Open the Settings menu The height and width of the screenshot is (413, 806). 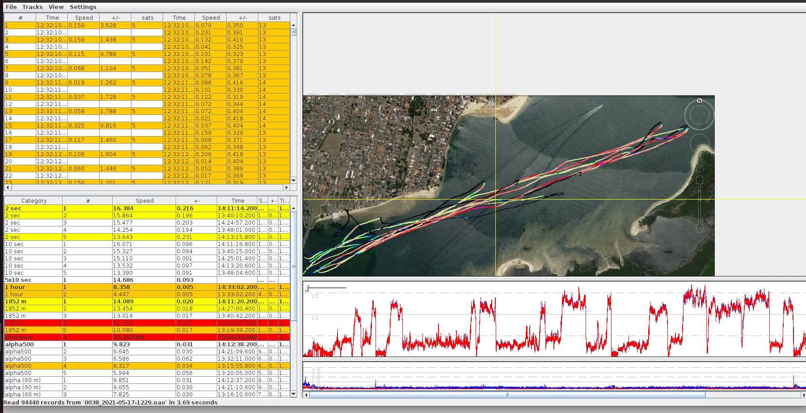pos(83,7)
